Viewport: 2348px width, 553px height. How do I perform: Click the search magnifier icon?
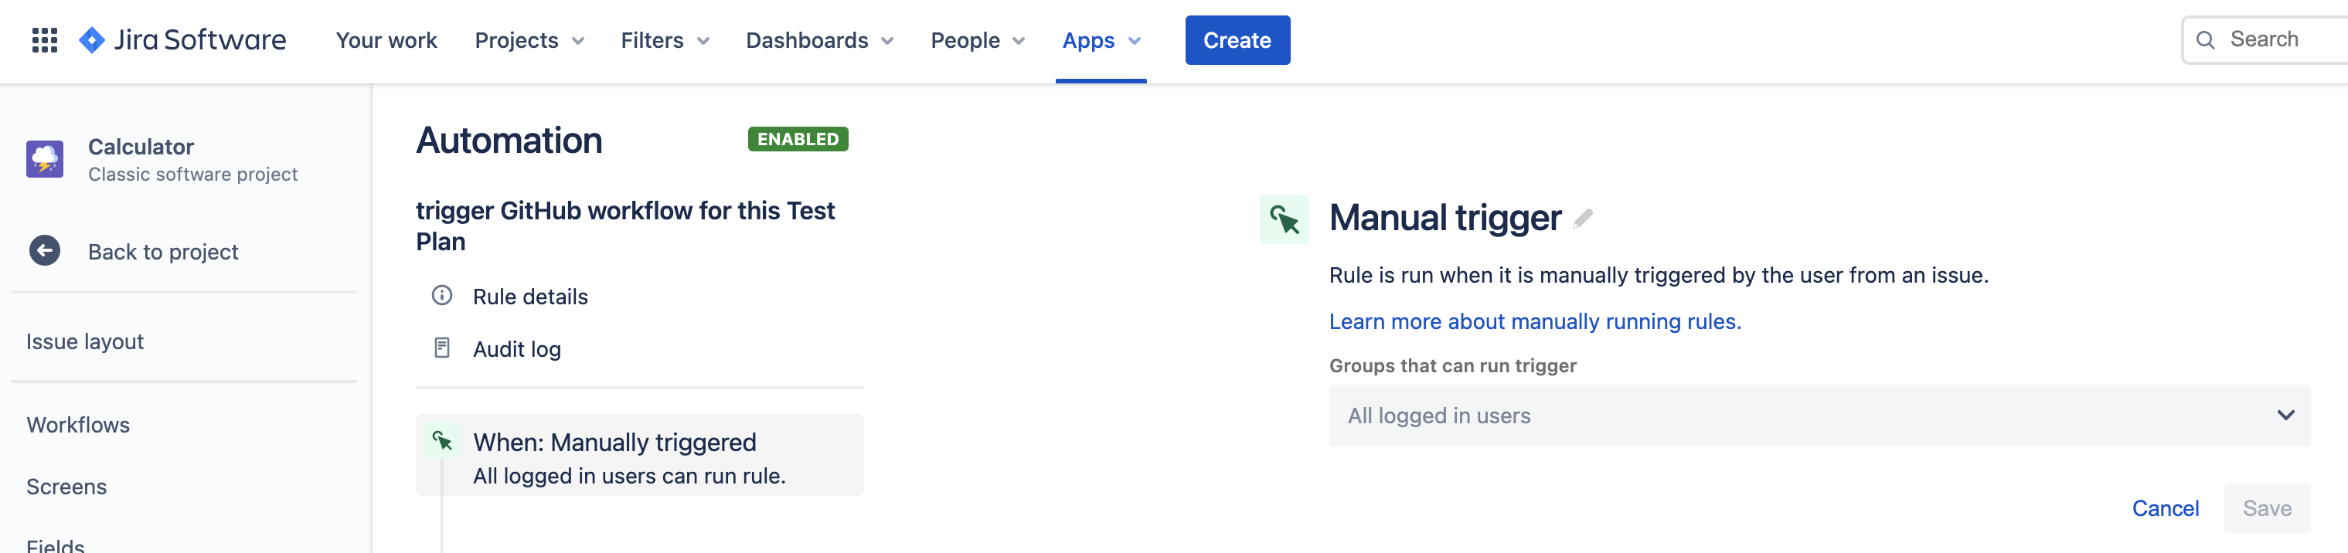2206,40
